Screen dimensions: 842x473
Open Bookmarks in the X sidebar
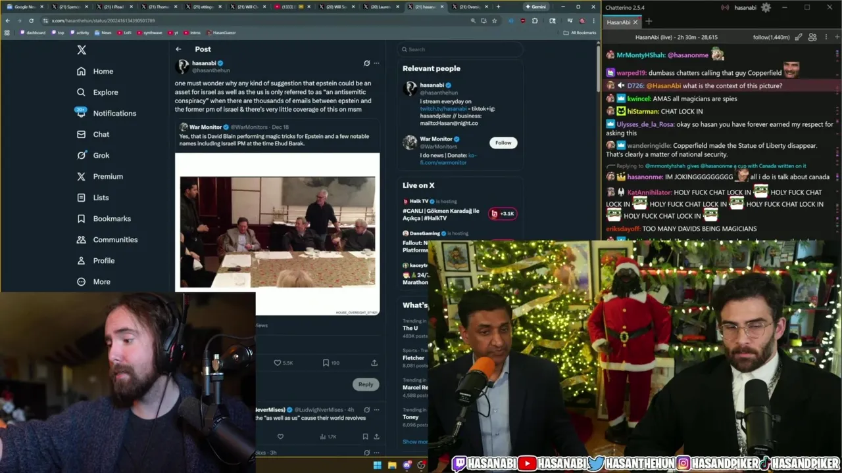pos(103,218)
